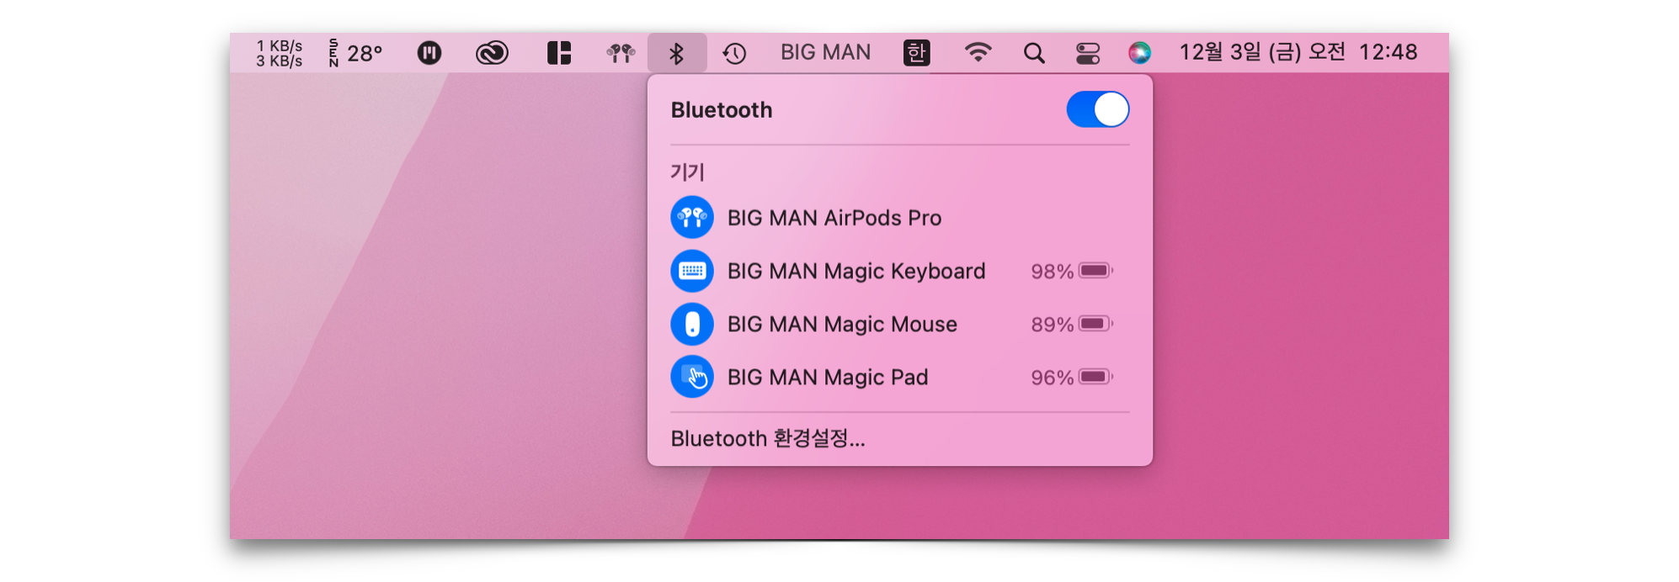Screen dimensions: 1679x582
Task: Click the 28° temperature indicator
Action: tap(355, 53)
